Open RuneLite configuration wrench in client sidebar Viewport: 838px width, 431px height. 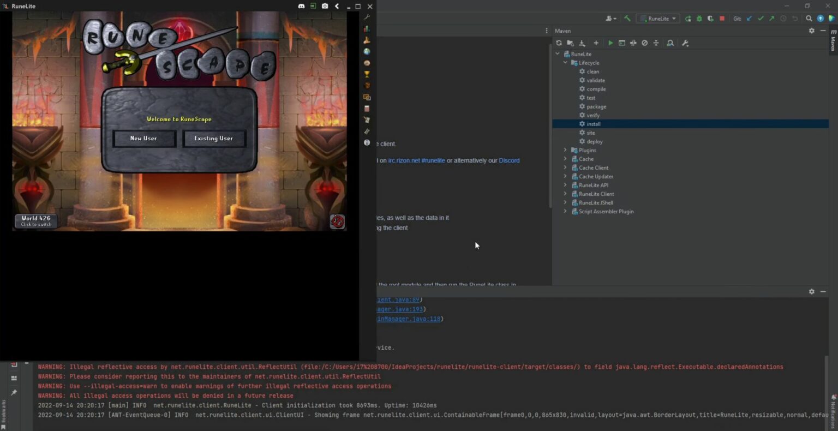coord(367,17)
